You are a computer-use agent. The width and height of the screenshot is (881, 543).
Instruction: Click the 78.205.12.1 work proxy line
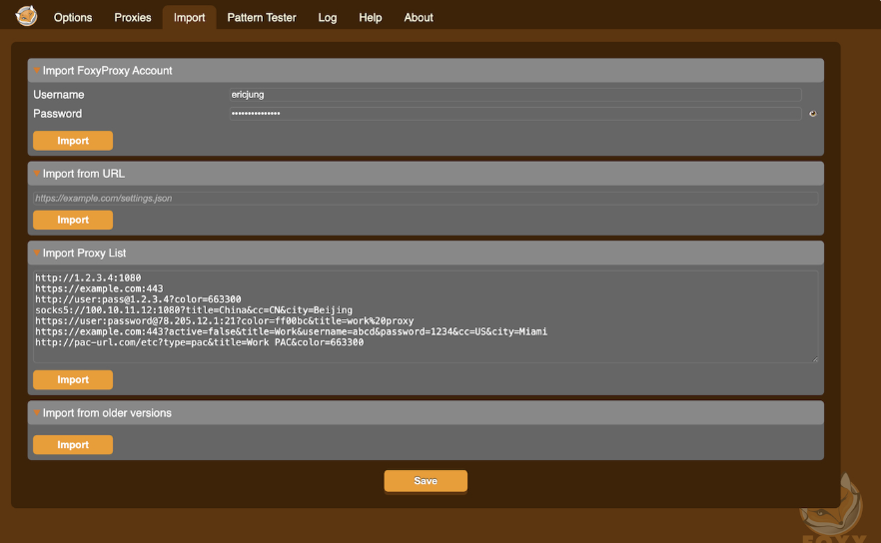(x=224, y=320)
